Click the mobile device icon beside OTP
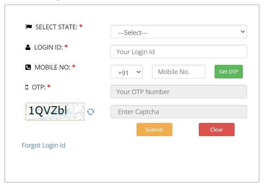Viewport: 265px width, 185px height. tap(27, 87)
